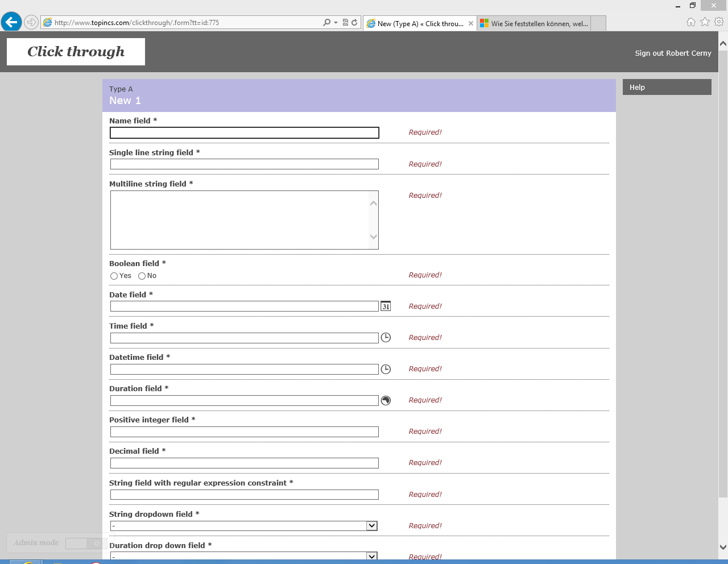Click the Time field clock icon

click(x=386, y=338)
